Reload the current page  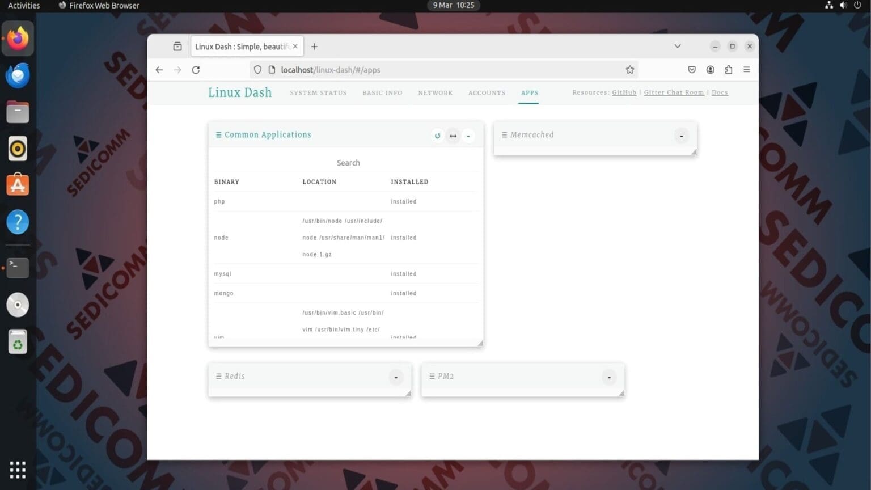click(x=196, y=70)
